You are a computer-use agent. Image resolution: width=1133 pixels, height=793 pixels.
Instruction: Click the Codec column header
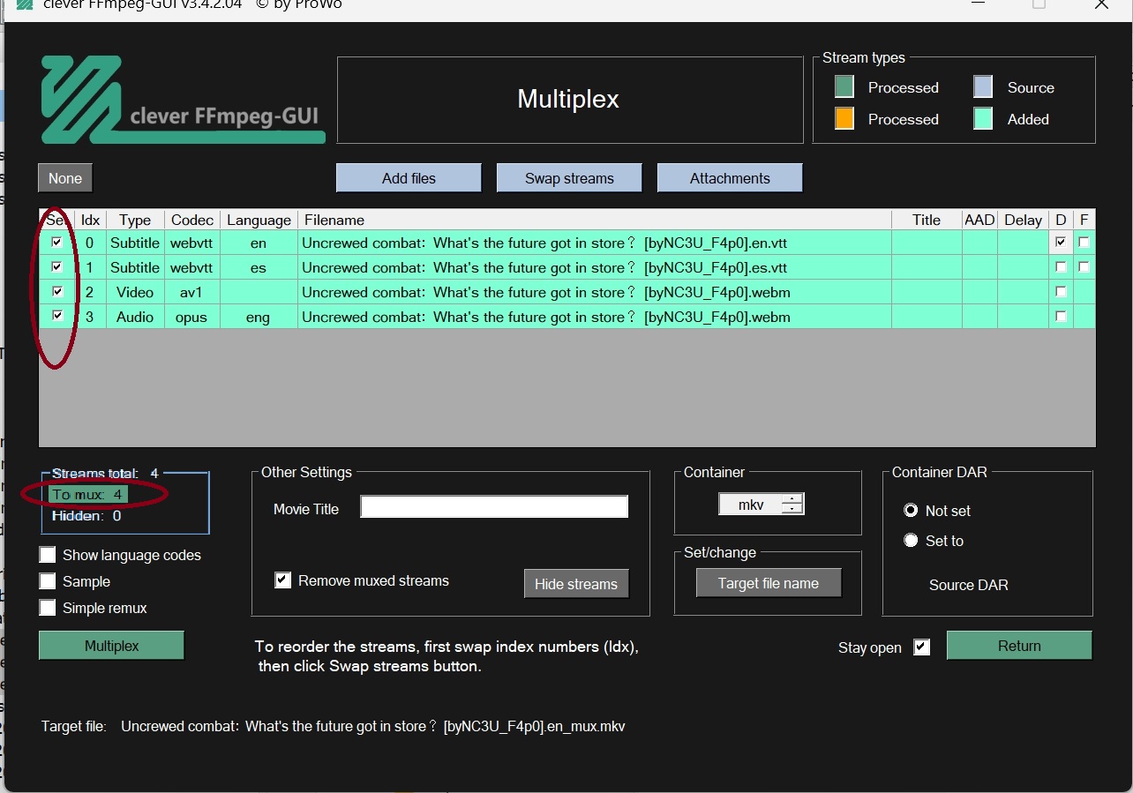point(192,220)
